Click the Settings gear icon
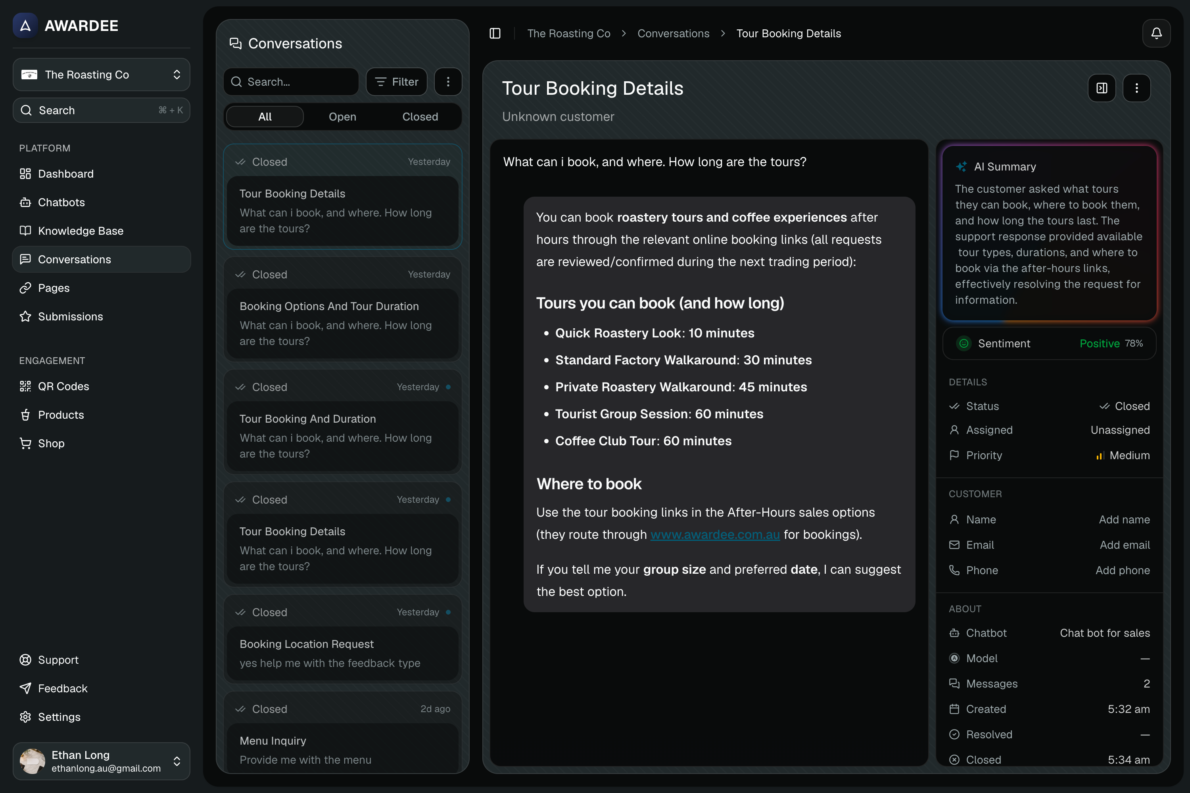This screenshot has height=793, width=1190. tap(25, 717)
